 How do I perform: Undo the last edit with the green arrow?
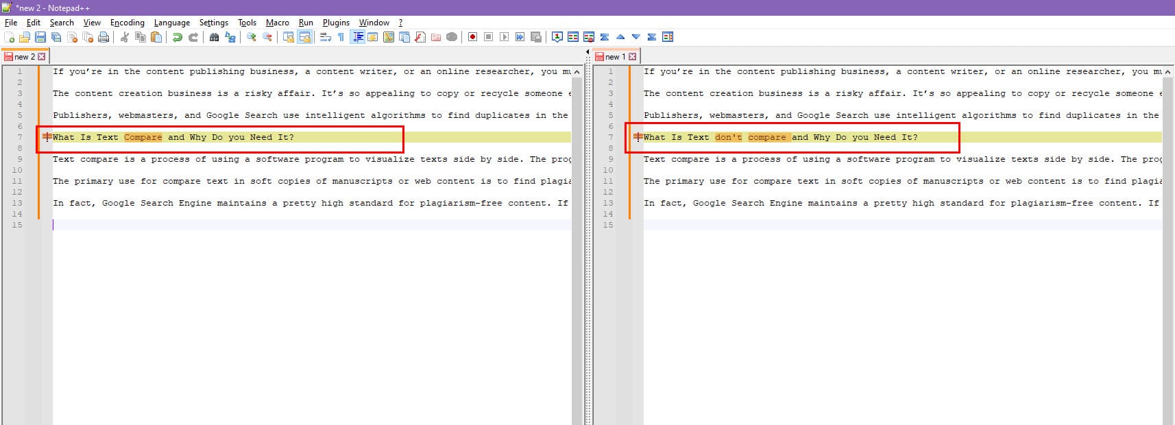click(x=178, y=37)
